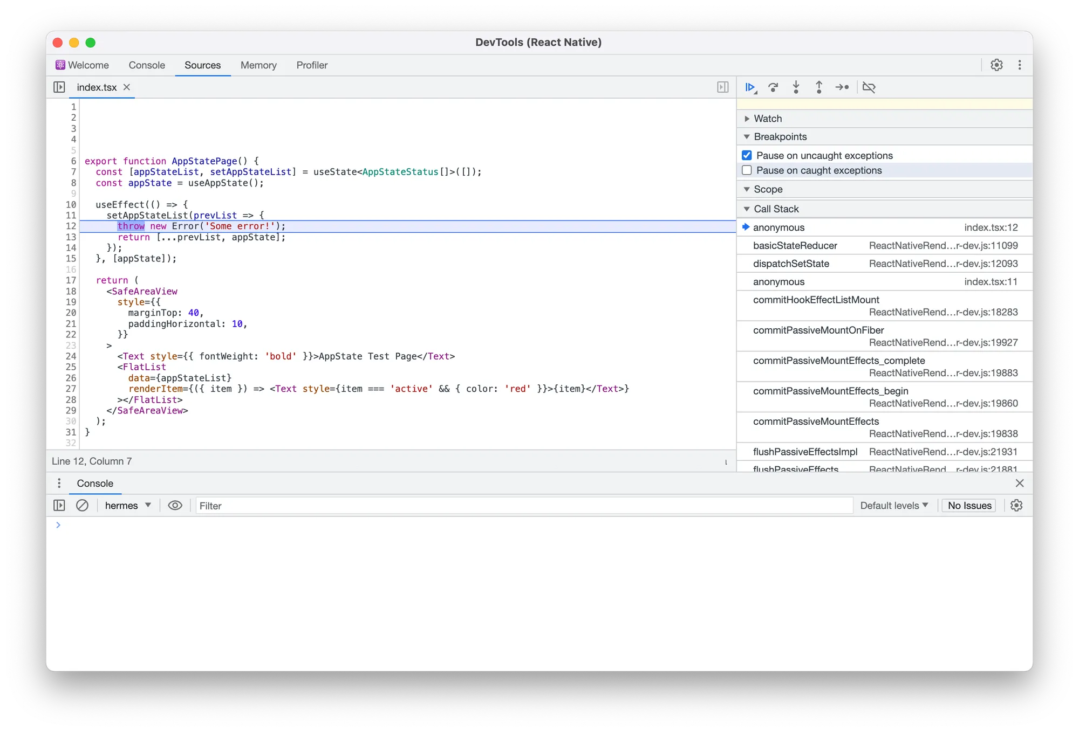The width and height of the screenshot is (1079, 732).
Task: Switch to the Memory tab
Action: [258, 65]
